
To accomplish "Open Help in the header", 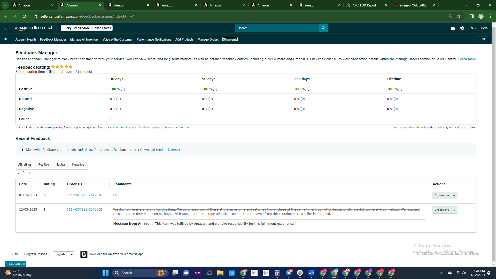I will point(484,28).
